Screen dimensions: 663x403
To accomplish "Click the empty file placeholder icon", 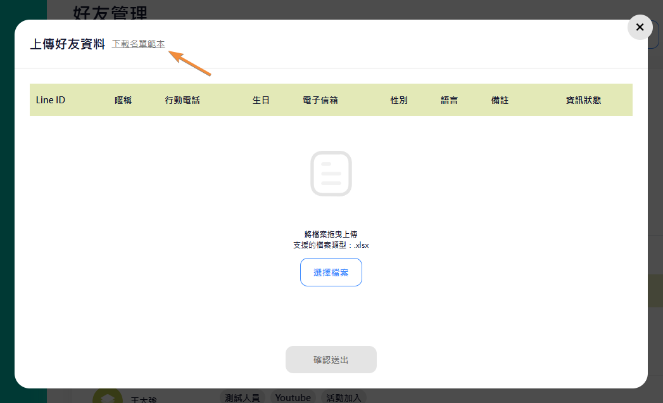I will point(331,174).
